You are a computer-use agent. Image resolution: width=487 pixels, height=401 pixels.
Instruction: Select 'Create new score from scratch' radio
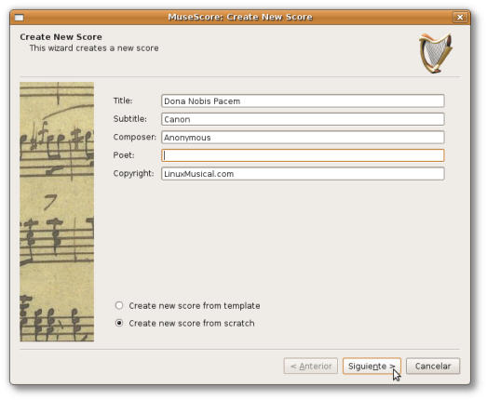pyautogui.click(x=119, y=323)
